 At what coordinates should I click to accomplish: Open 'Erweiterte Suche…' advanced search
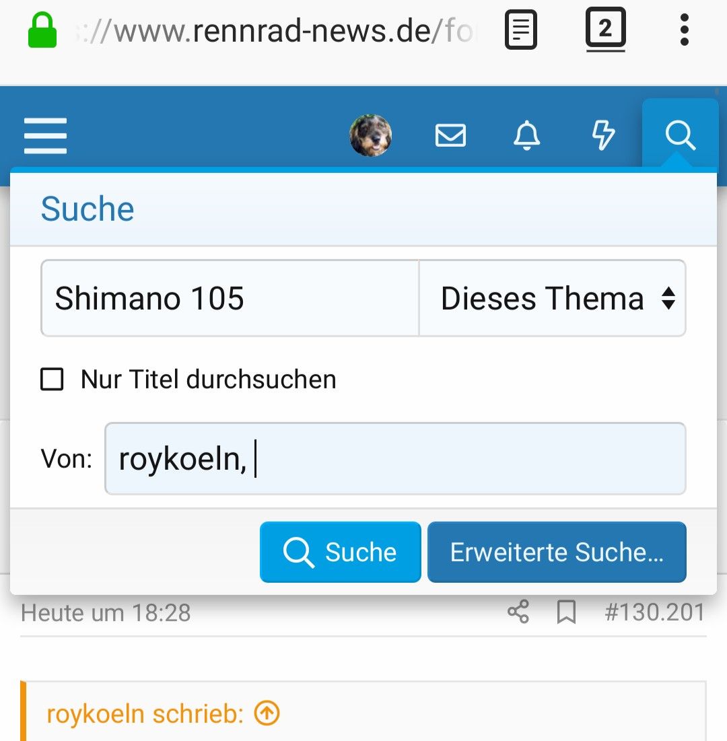(x=557, y=552)
